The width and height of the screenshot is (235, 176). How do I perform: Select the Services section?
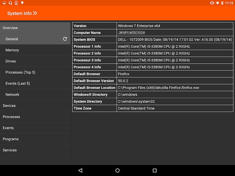(x=35, y=150)
